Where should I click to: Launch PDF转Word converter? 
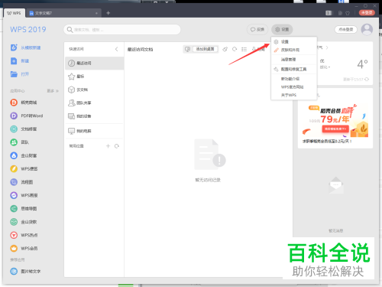click(27, 116)
